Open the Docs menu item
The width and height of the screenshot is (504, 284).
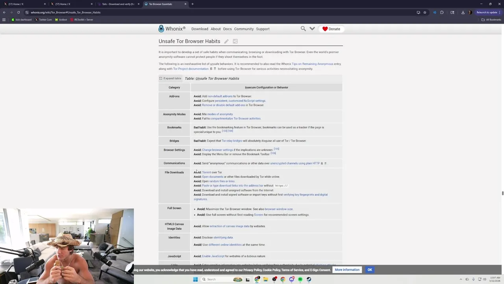click(228, 29)
